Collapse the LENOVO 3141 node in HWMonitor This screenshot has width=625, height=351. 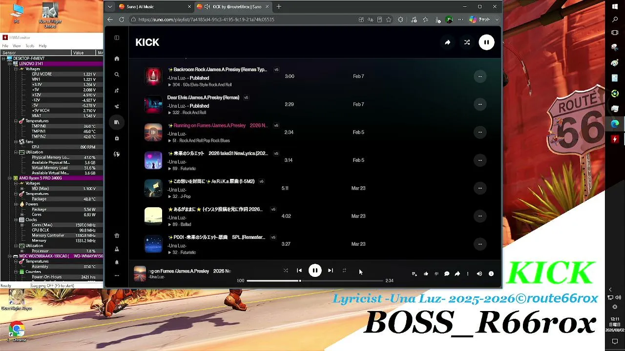point(10,63)
